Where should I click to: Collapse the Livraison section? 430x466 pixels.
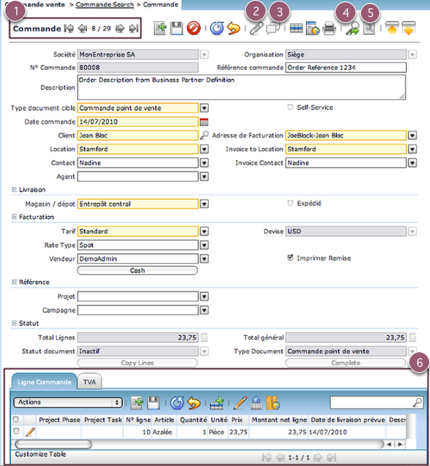coord(15,190)
